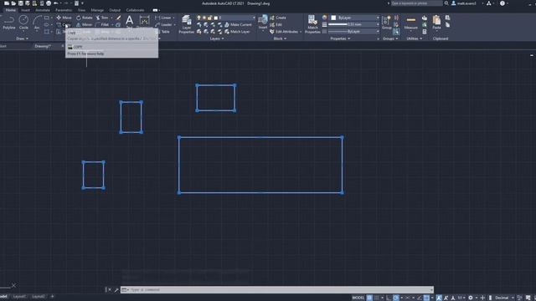Click MODEL space toggle in status bar
The height and width of the screenshot is (301, 536).
tap(358, 298)
